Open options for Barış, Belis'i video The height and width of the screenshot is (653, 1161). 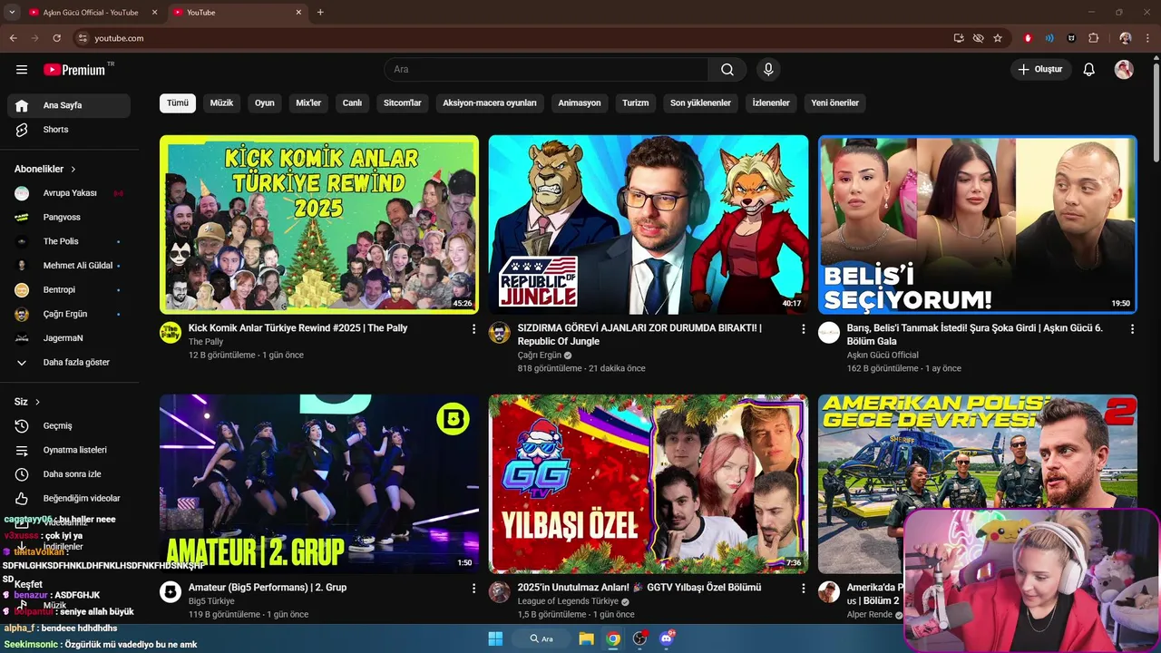tap(1132, 329)
